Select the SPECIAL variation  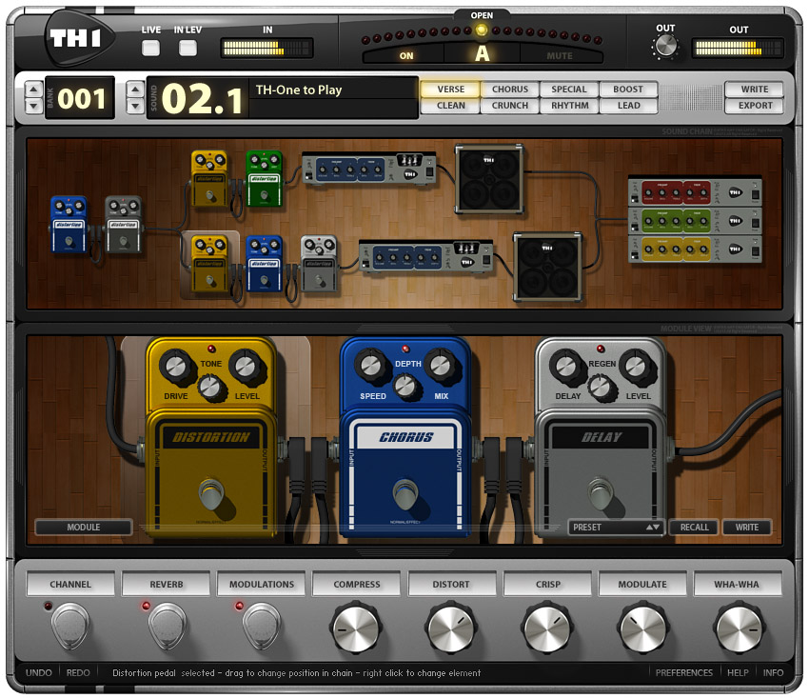click(569, 90)
